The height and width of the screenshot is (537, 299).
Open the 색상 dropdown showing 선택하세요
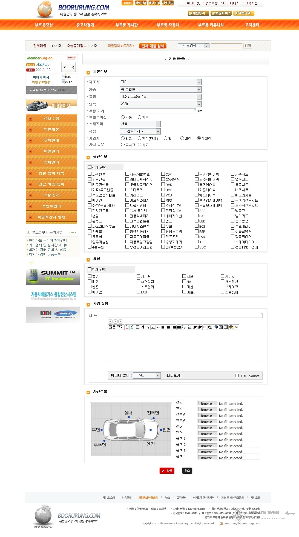click(140, 131)
